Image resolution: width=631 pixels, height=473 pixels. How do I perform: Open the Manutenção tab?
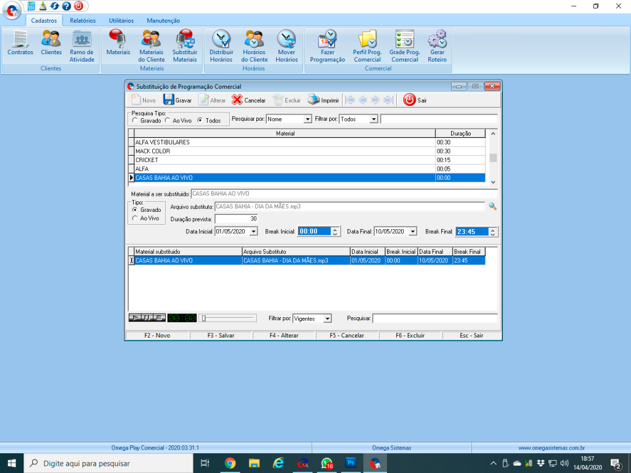pyautogui.click(x=163, y=20)
